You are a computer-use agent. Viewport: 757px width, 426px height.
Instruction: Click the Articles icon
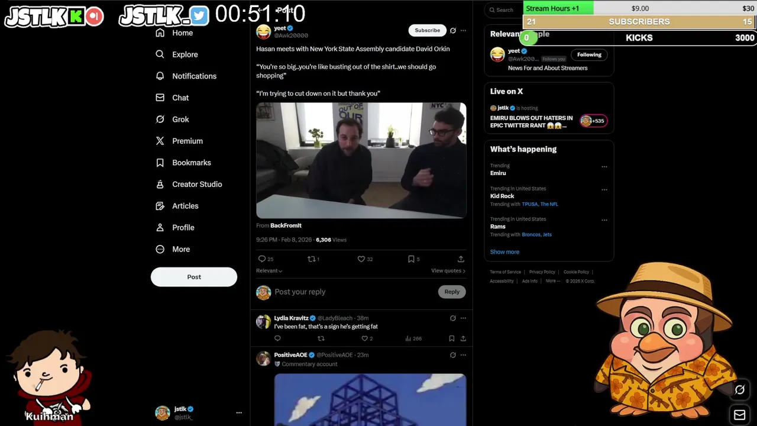(160, 206)
